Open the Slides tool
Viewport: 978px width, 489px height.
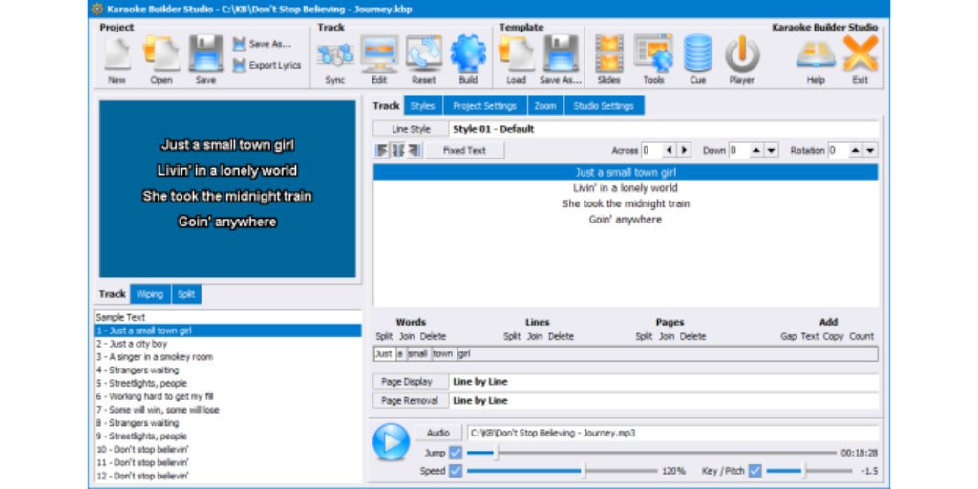coord(608,61)
